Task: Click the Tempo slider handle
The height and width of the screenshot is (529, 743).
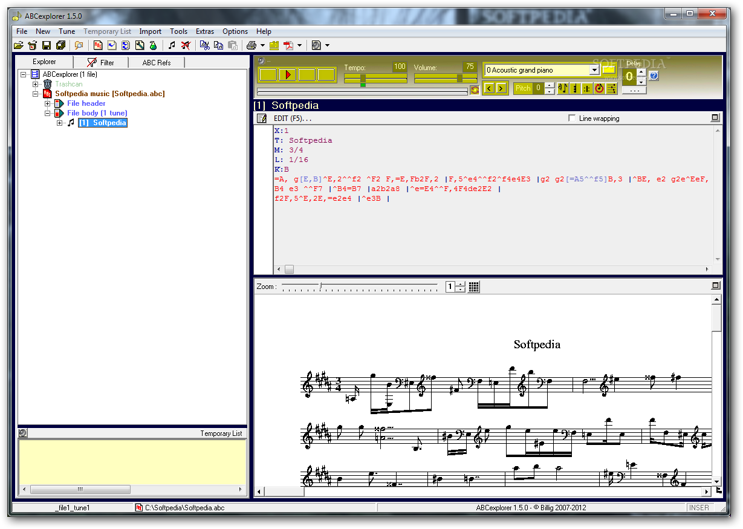Action: click(x=363, y=79)
